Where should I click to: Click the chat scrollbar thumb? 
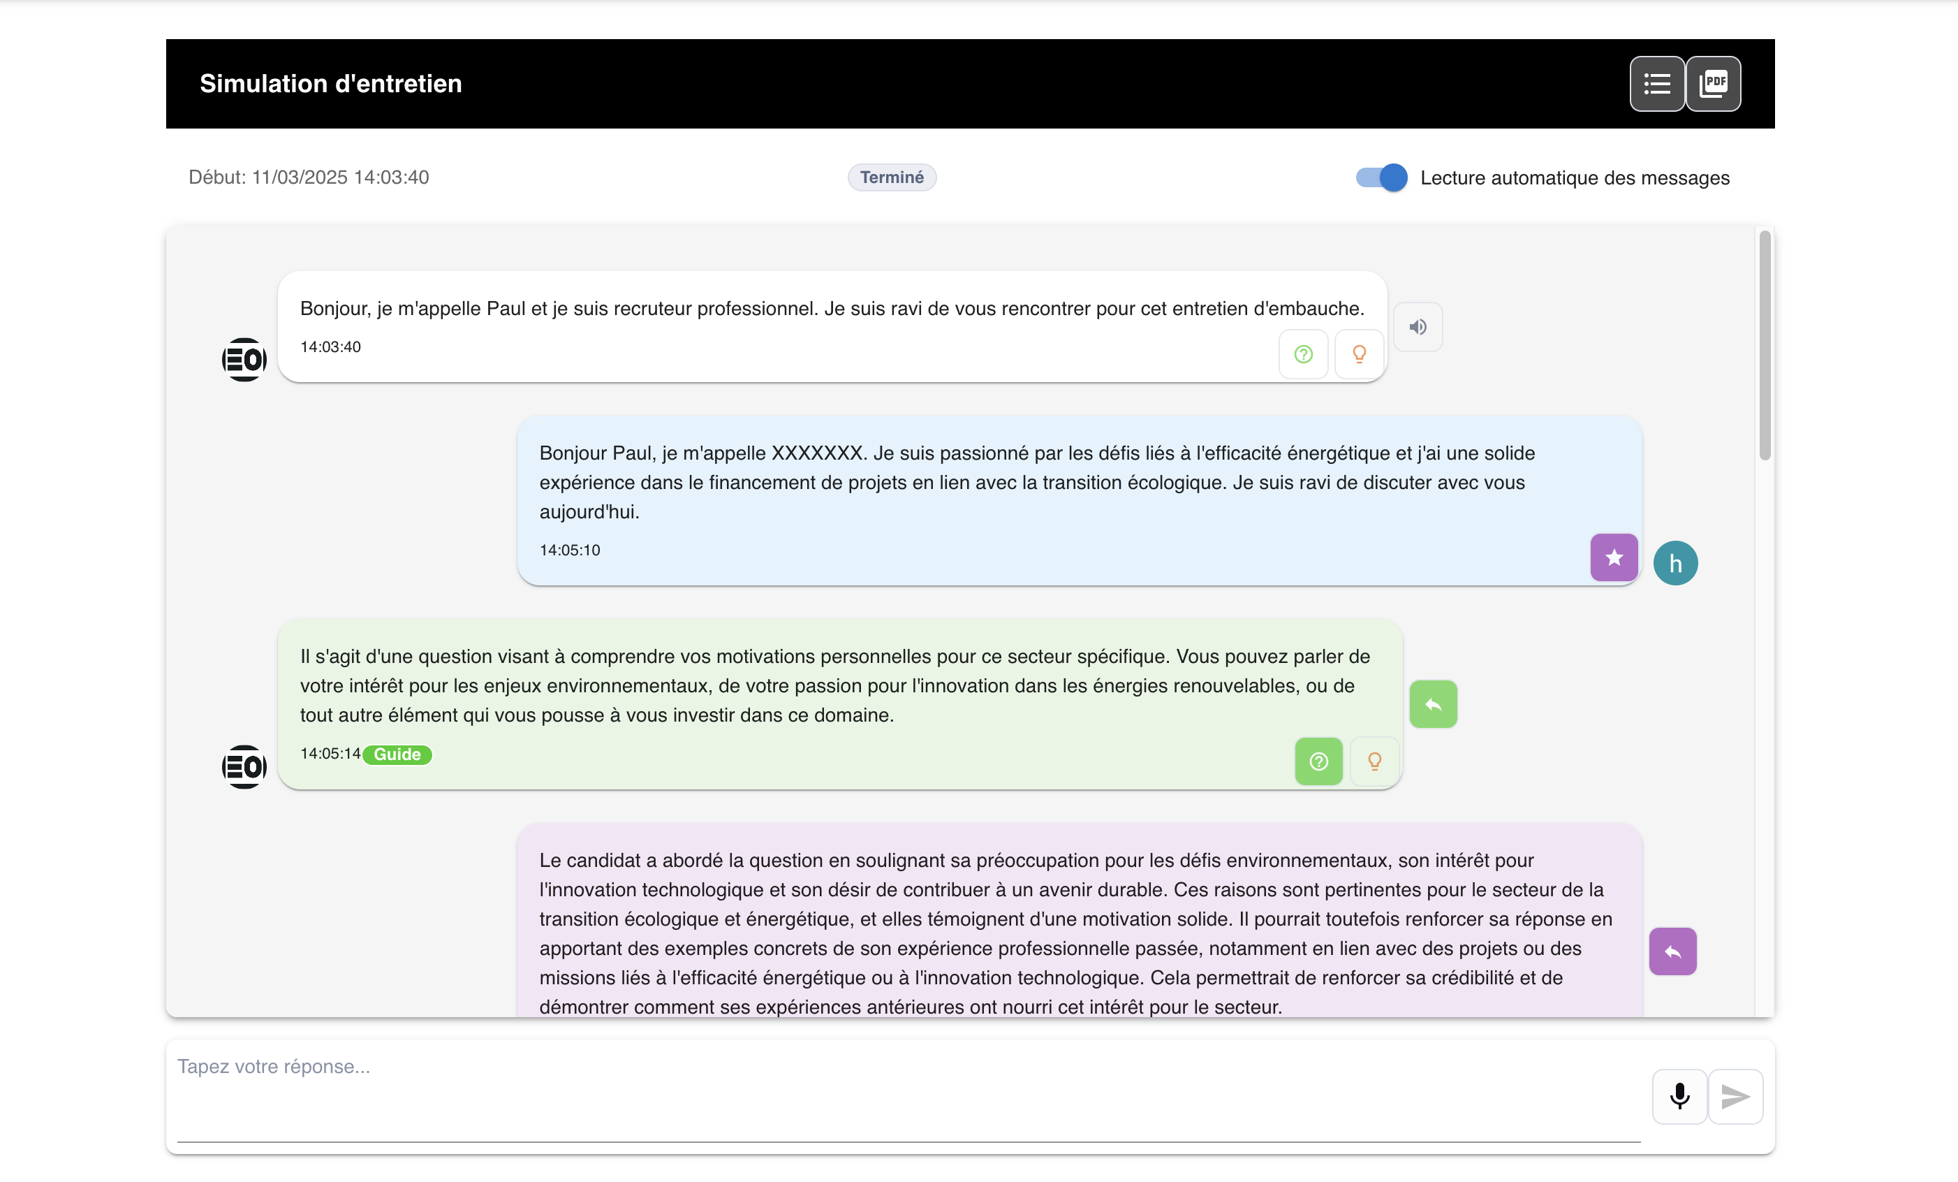tap(1764, 346)
